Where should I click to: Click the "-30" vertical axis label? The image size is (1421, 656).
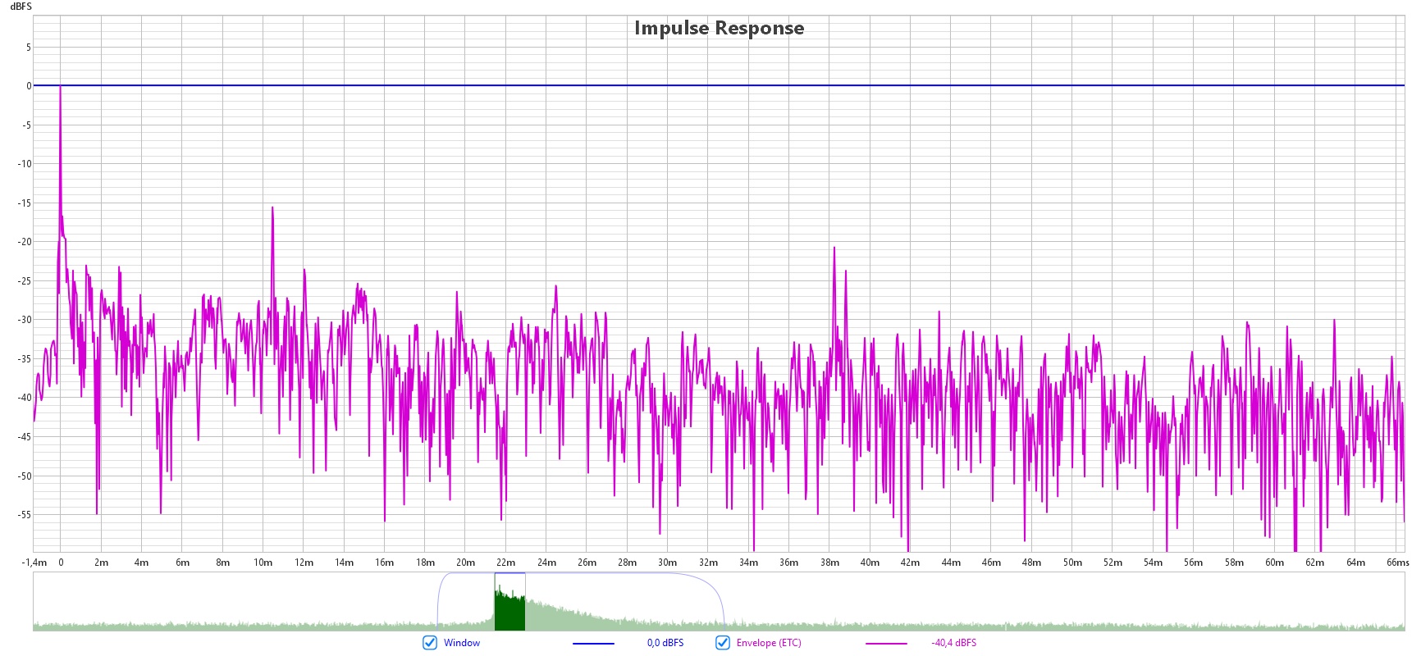25,320
